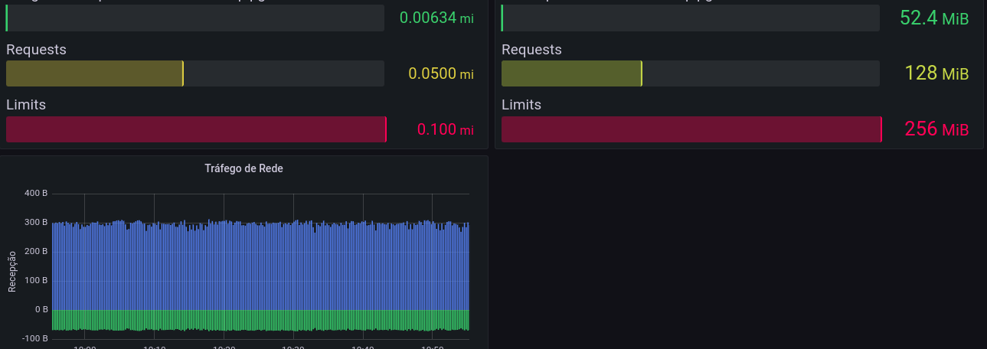
Task: Select the 0.0500 mi requests value
Action: (441, 73)
